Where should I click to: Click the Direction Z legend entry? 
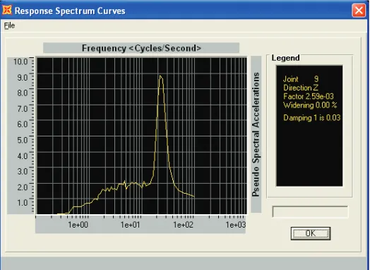pos(301,88)
